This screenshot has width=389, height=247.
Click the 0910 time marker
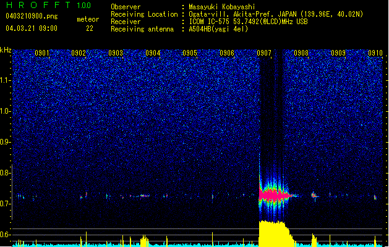point(375,53)
